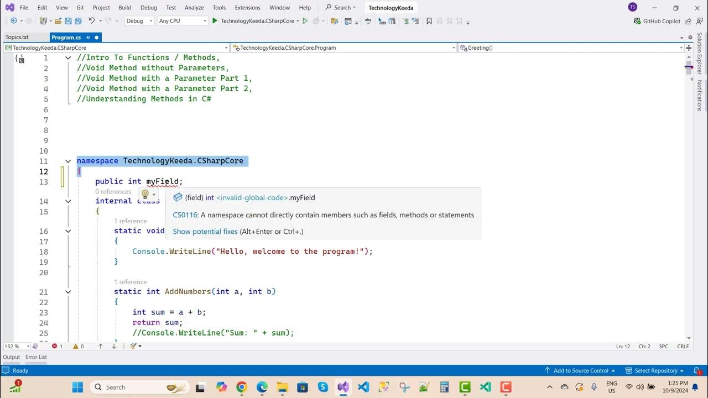Open the zoom level 132 % dropdown
The image size is (708, 398).
tap(17, 346)
